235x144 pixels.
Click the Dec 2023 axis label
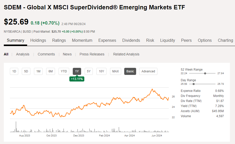[x=79, y=135]
